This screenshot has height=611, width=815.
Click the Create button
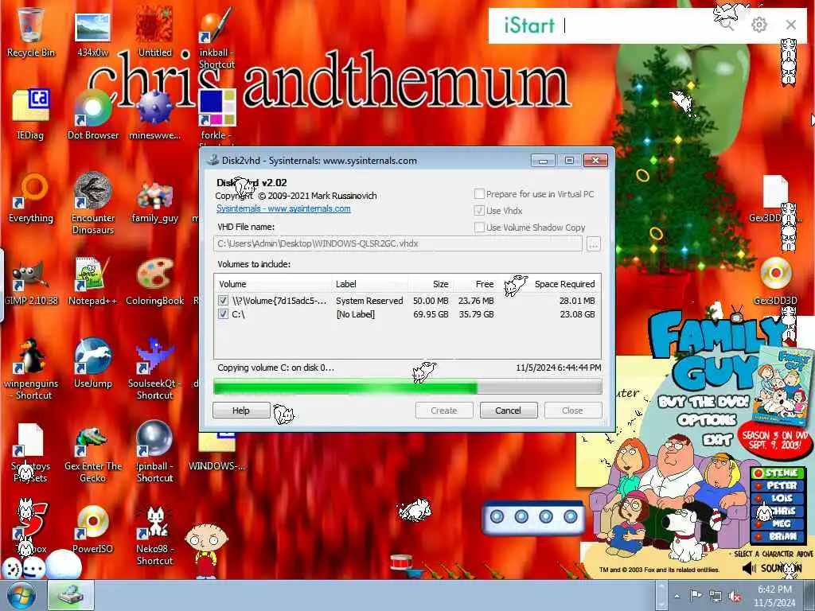(444, 411)
